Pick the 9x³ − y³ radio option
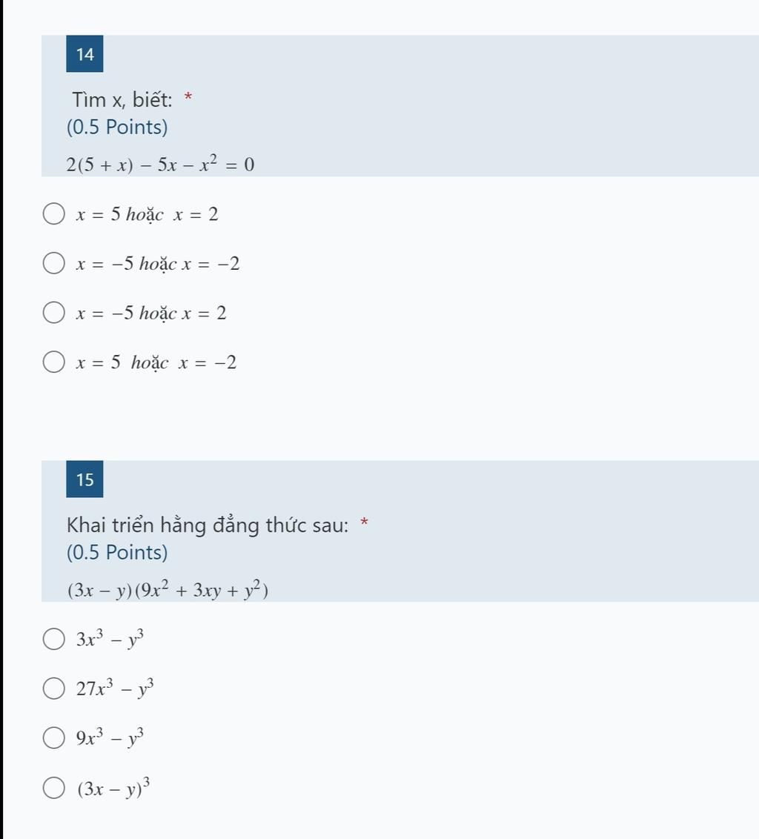This screenshot has height=839, width=759. 53,738
